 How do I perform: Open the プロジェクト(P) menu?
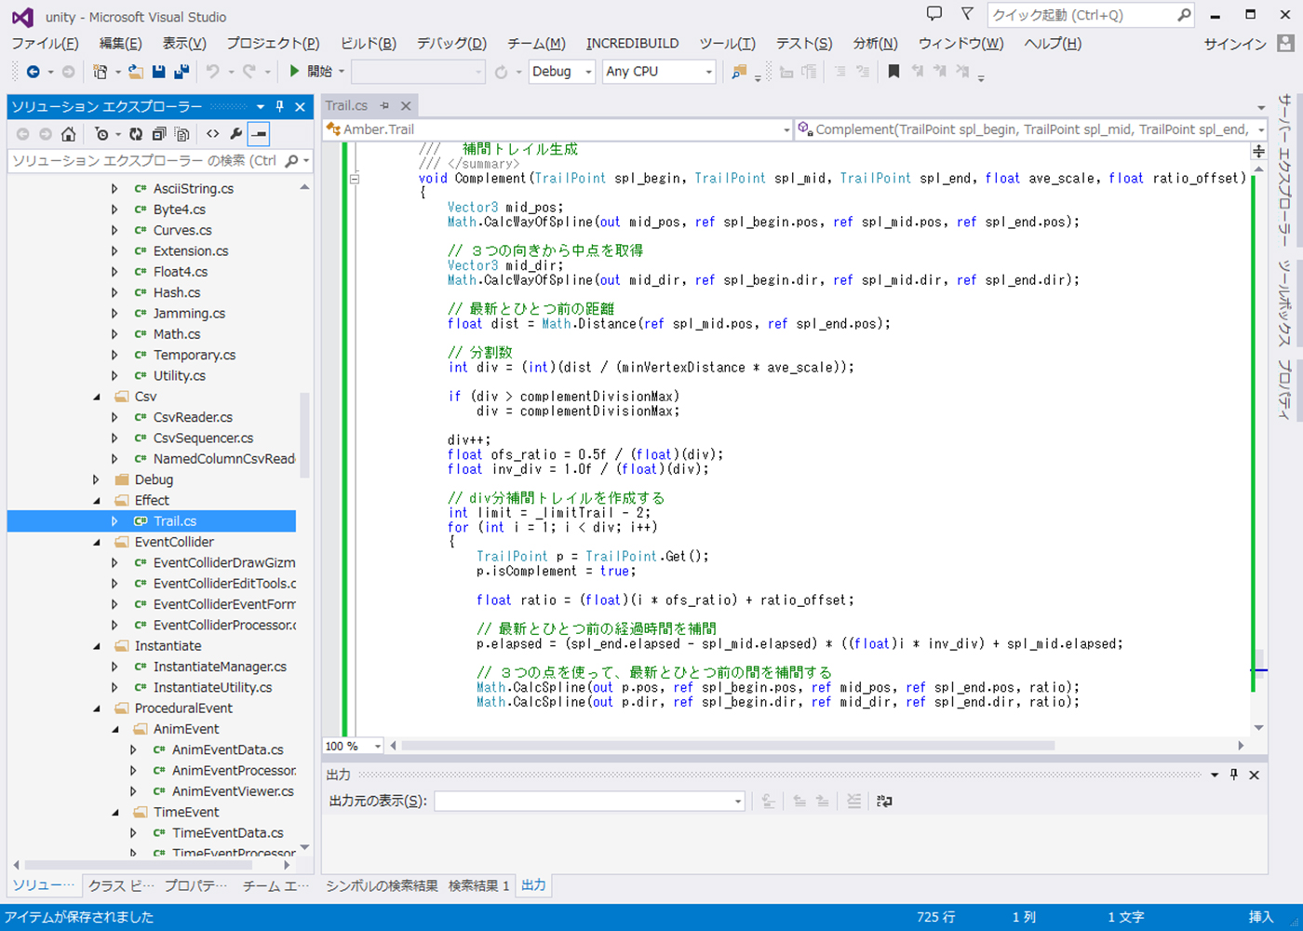[x=273, y=44]
